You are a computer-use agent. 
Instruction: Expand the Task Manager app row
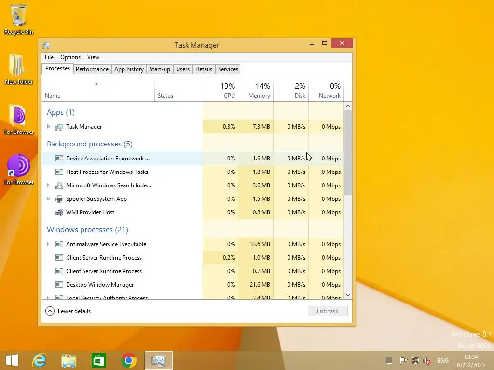[49, 127]
